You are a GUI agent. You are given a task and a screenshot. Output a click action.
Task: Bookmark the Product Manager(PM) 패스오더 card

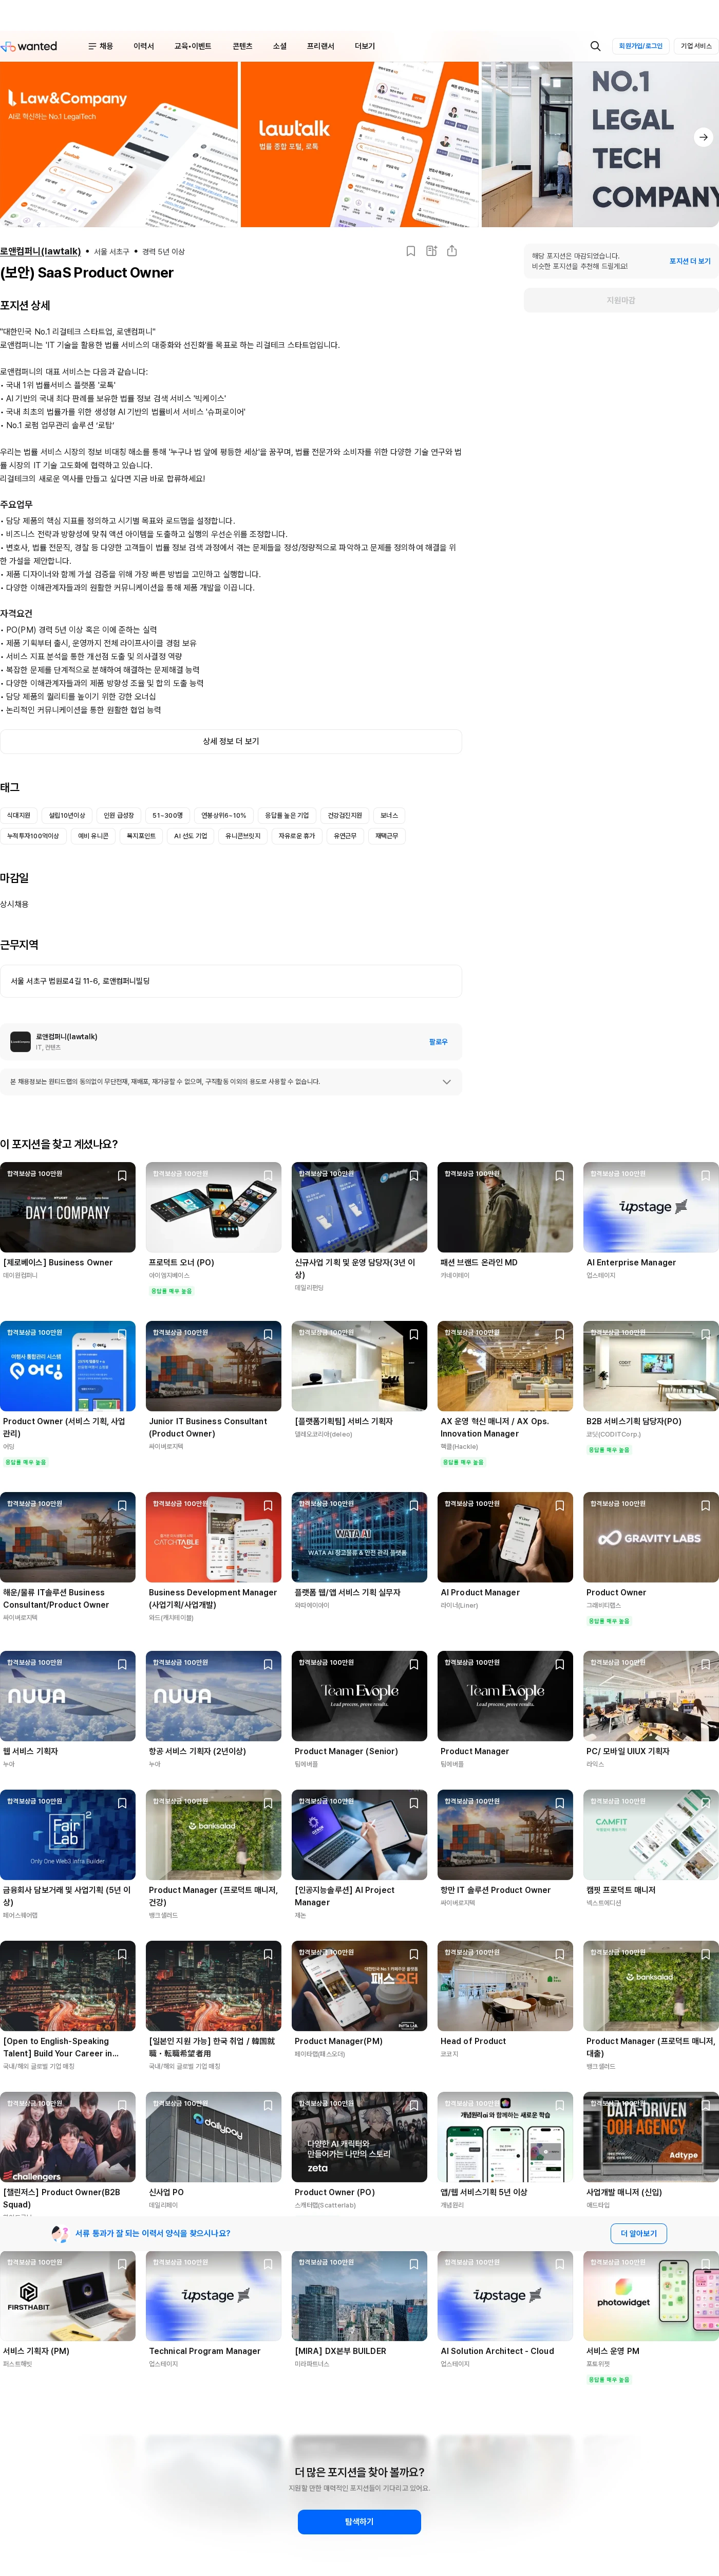[x=413, y=1955]
